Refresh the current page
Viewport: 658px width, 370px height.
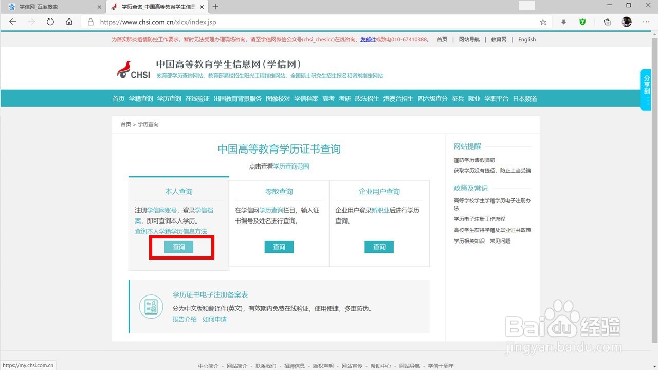[x=50, y=22]
